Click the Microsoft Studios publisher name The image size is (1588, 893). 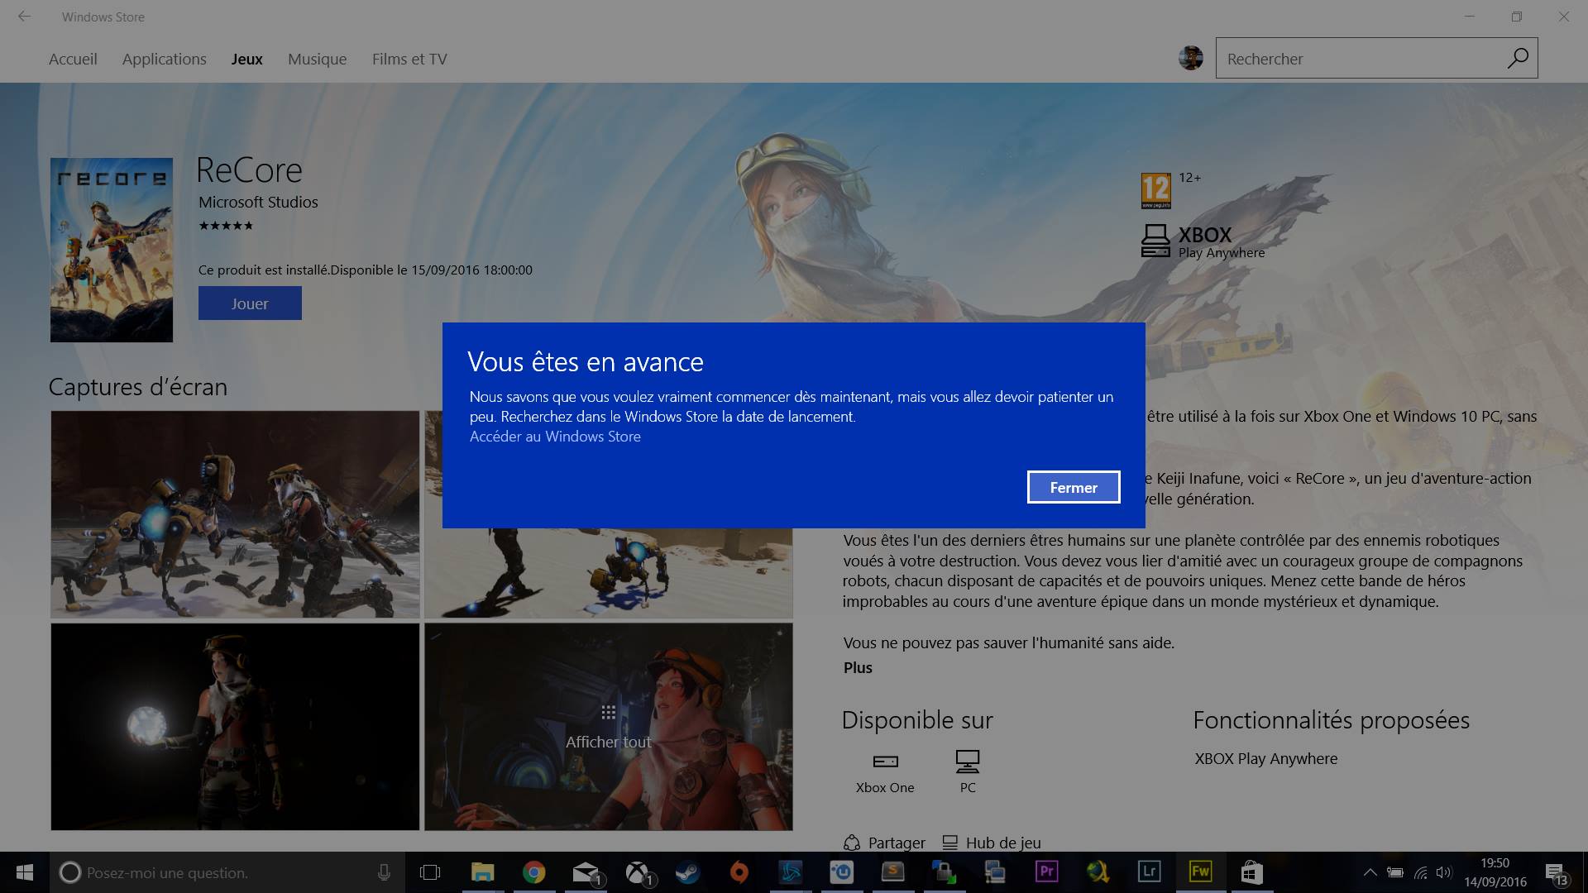(258, 202)
